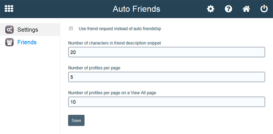Go to home via house icon
The image size is (273, 134).
click(x=246, y=9)
